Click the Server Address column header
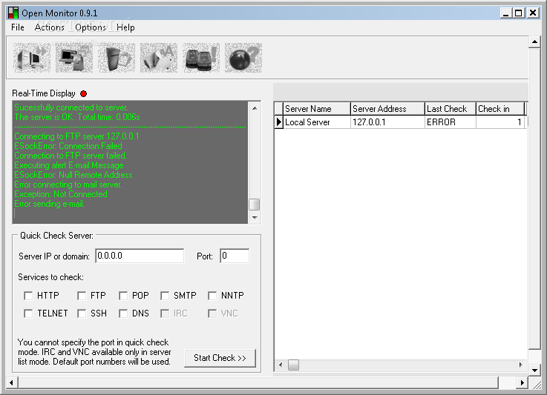This screenshot has width=547, height=395. point(387,109)
